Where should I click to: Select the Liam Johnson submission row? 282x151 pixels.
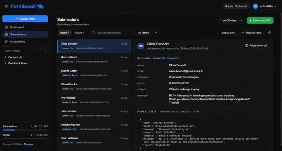94,113
